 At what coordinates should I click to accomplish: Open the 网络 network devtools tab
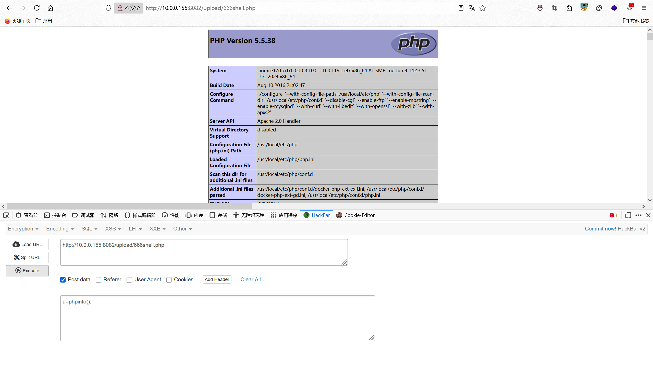[x=109, y=215]
